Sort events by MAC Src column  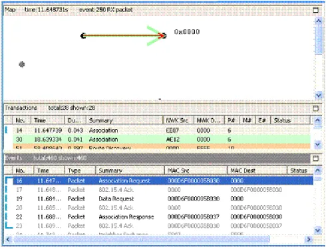[196, 171]
